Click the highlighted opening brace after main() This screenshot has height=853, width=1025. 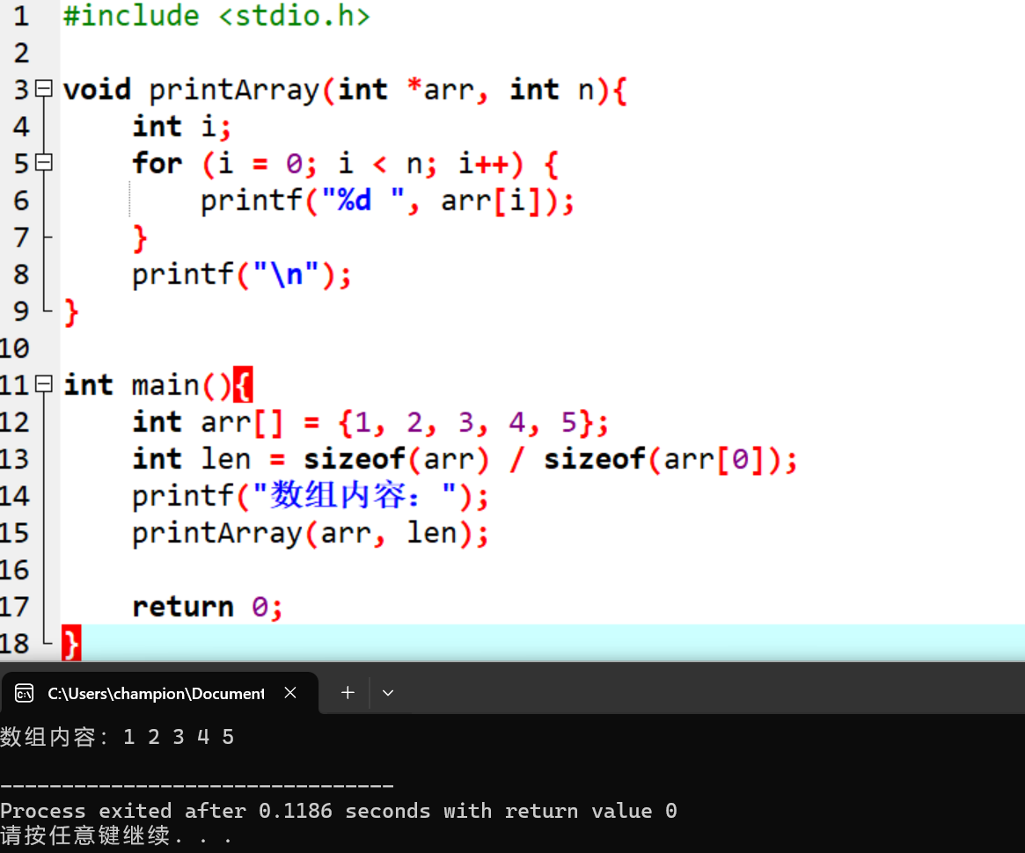(x=243, y=384)
